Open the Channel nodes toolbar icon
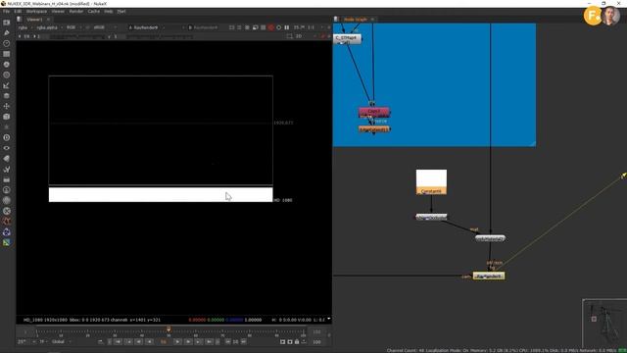The width and height of the screenshot is (627, 353). [7, 54]
